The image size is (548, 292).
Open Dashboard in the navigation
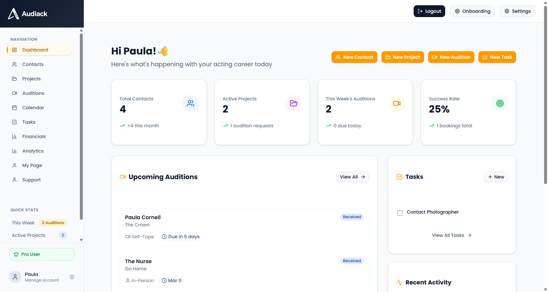coord(39,50)
